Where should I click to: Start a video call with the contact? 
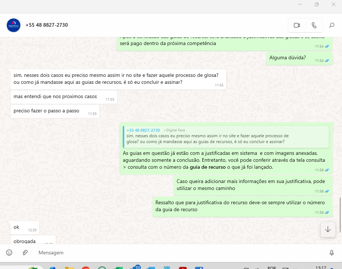(x=297, y=25)
